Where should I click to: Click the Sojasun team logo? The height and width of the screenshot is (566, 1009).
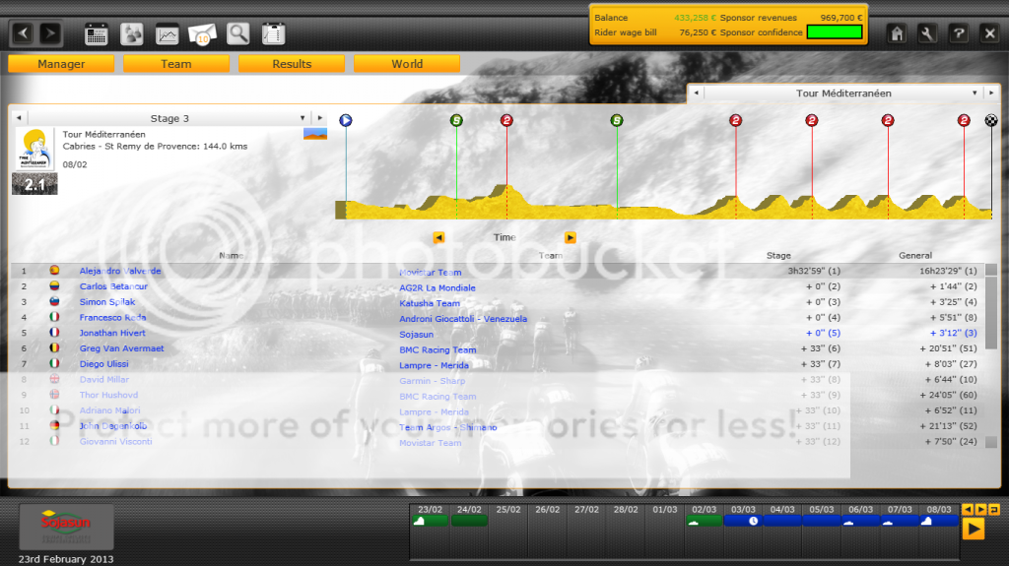click(x=66, y=526)
